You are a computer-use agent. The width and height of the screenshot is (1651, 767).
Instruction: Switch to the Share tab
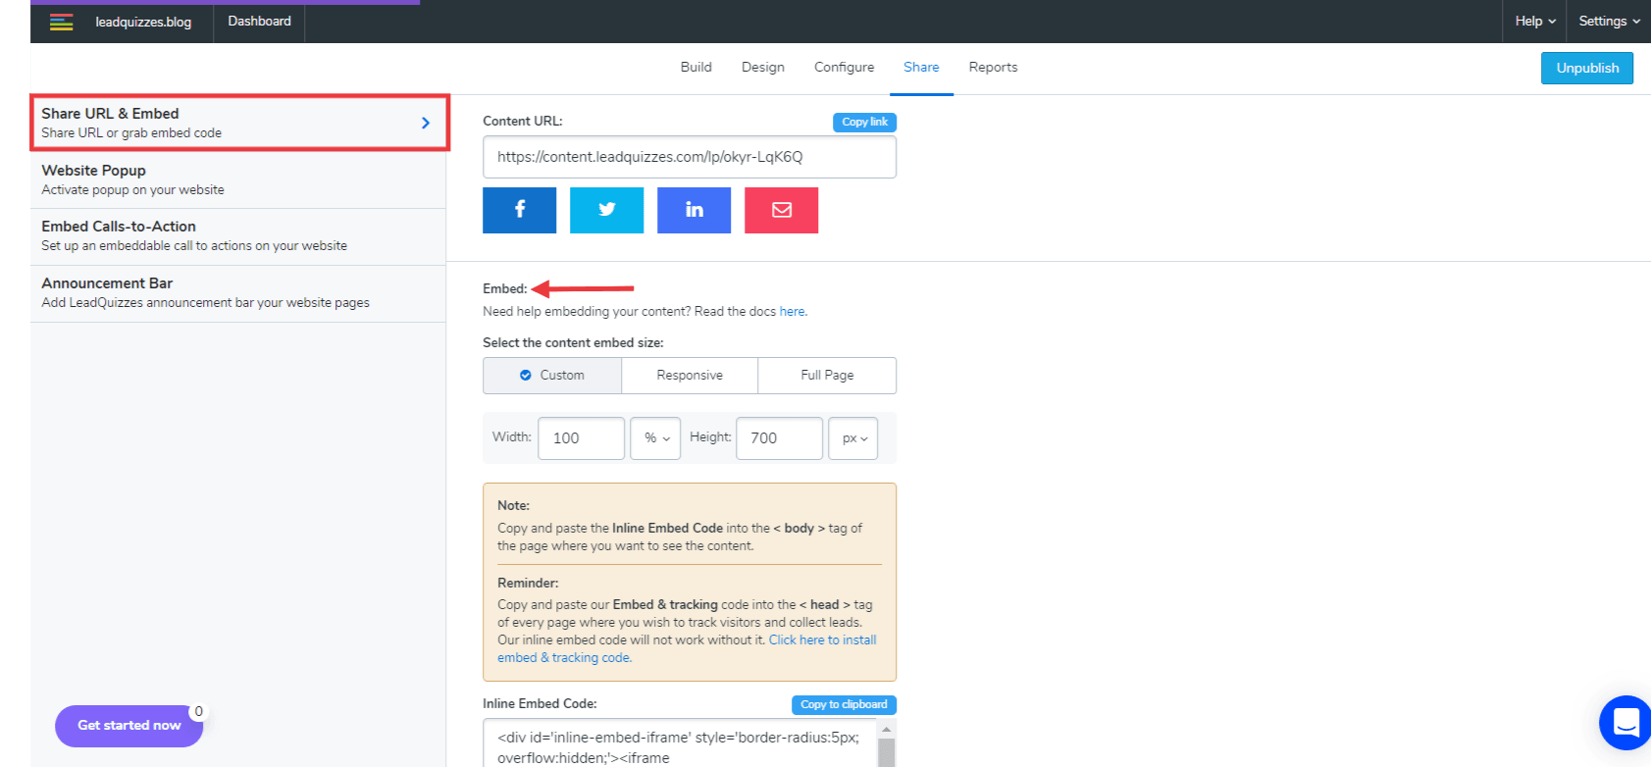[x=921, y=67]
